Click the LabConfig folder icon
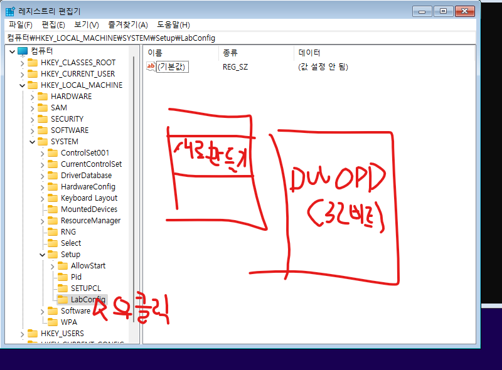 (x=63, y=299)
